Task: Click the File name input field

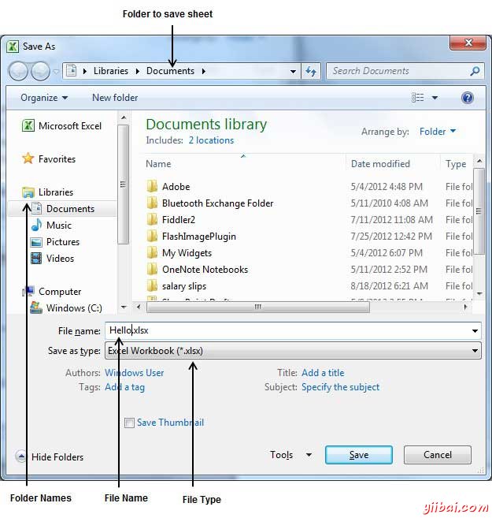Action: (291, 331)
